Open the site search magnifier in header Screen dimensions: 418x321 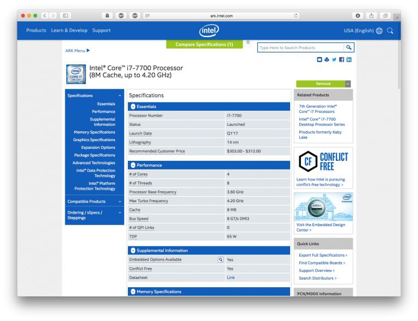coord(390,31)
